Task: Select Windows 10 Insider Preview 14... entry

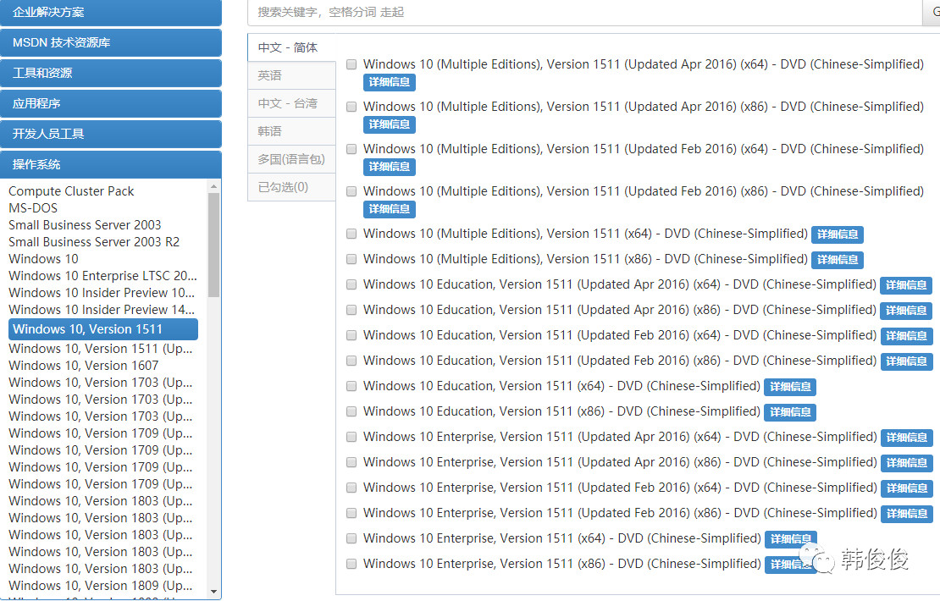Action: (102, 310)
